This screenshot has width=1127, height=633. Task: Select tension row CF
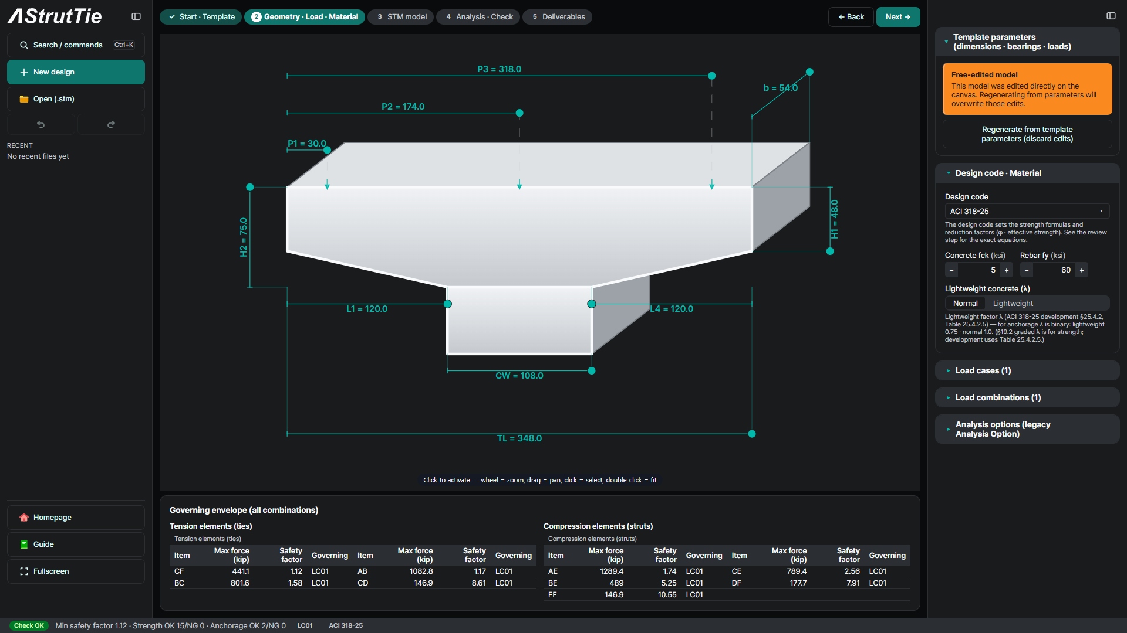click(x=261, y=571)
